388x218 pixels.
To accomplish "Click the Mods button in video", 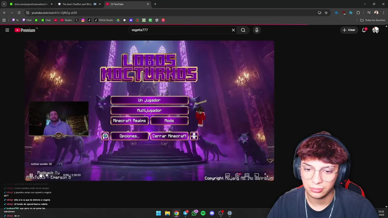I will click(169, 121).
